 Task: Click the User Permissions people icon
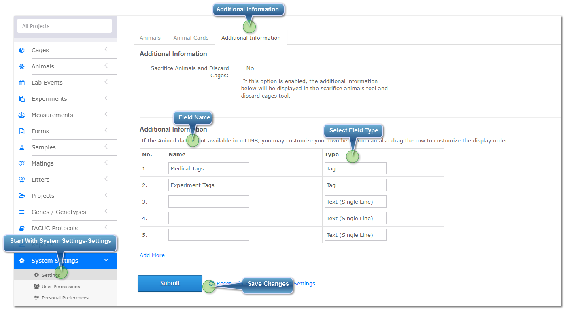[x=36, y=287]
